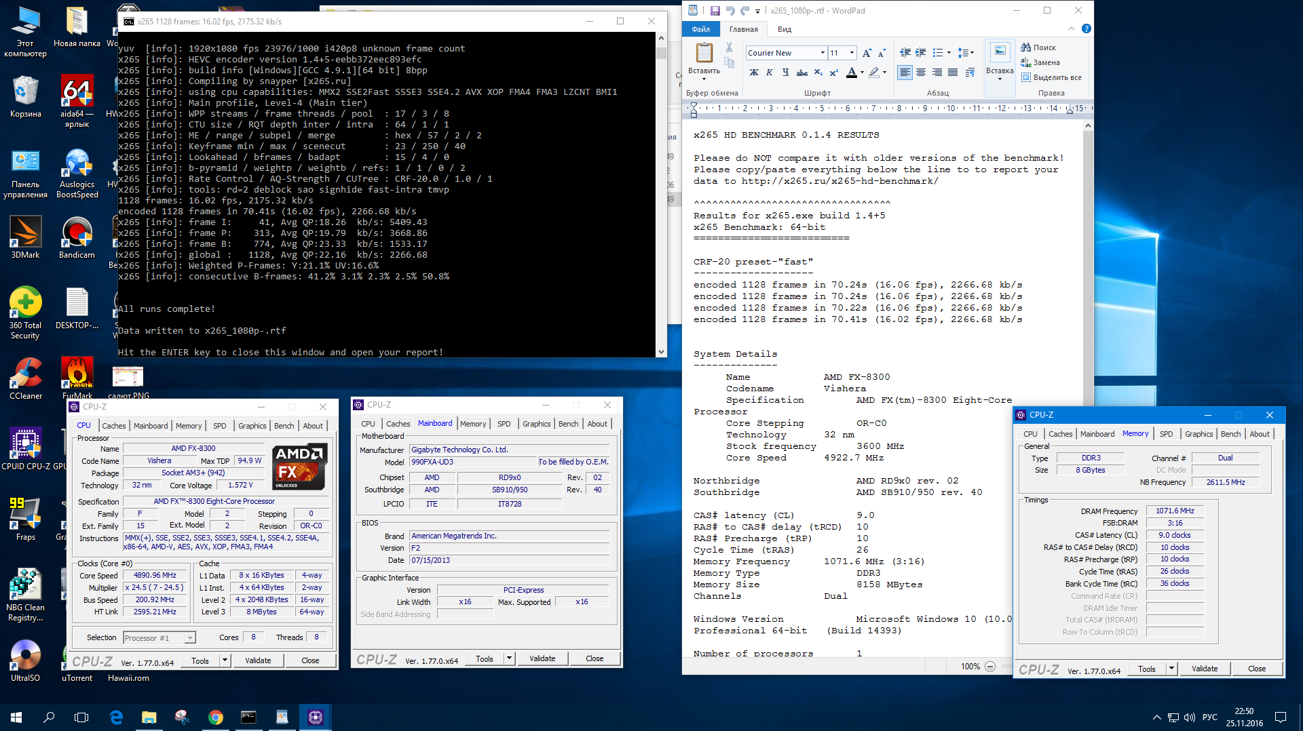
Task: Toggle bold (Ж) formatting
Action: 753,73
